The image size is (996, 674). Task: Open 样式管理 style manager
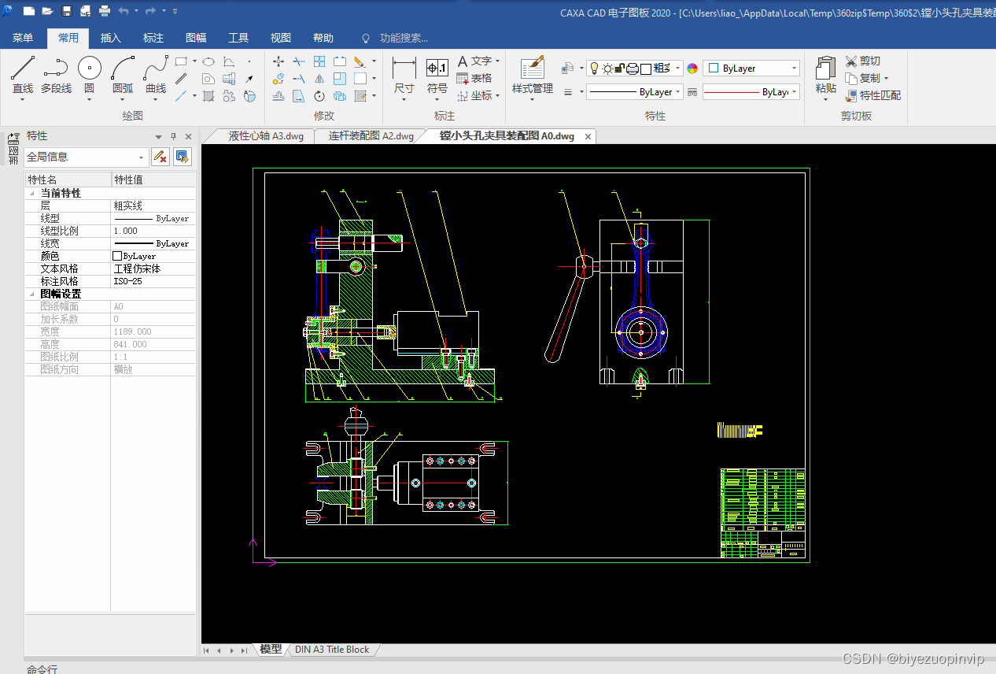tap(533, 76)
